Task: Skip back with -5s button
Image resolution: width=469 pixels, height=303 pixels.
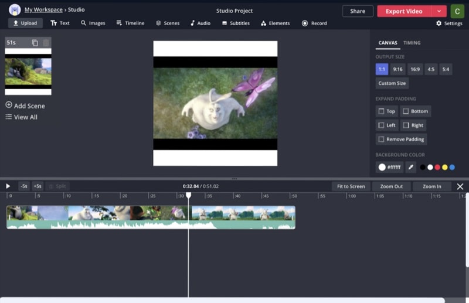Action: (x=24, y=186)
